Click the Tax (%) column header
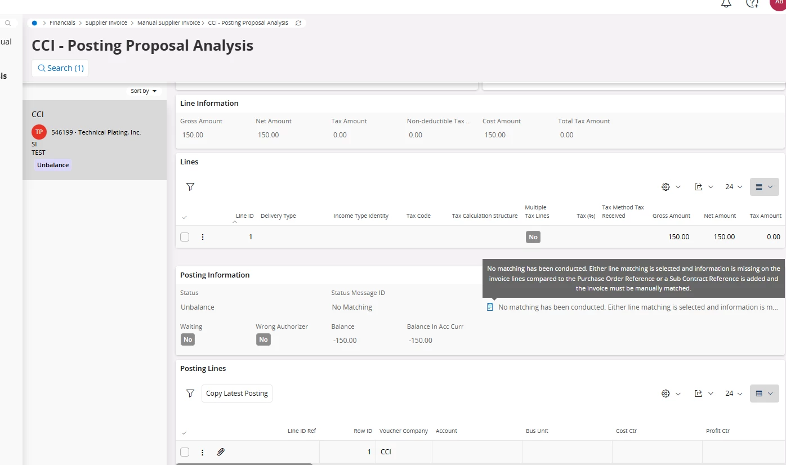Image resolution: width=786 pixels, height=465 pixels. 586,216
